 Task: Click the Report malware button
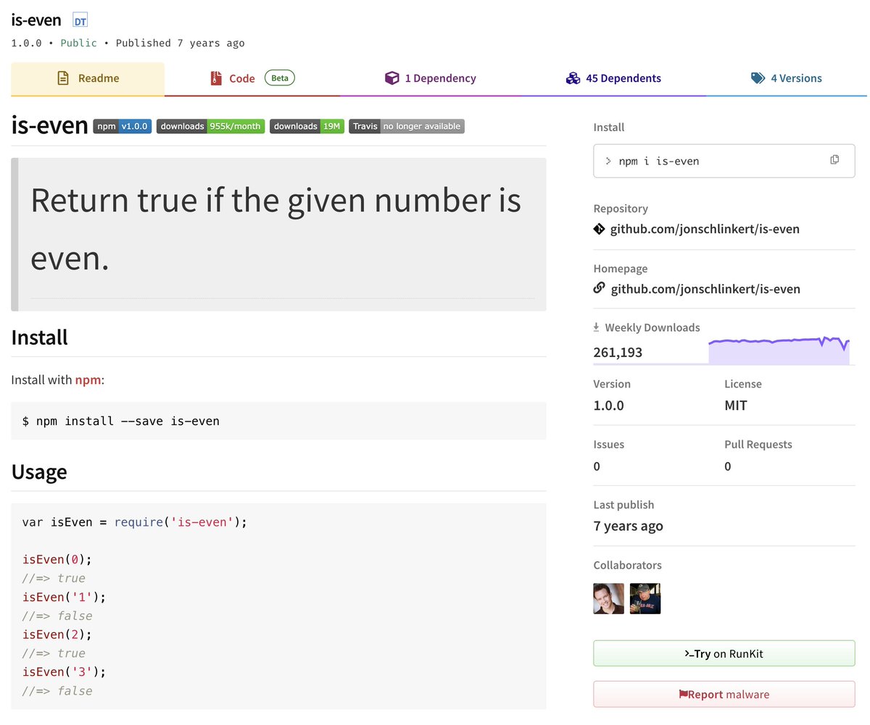[724, 694]
